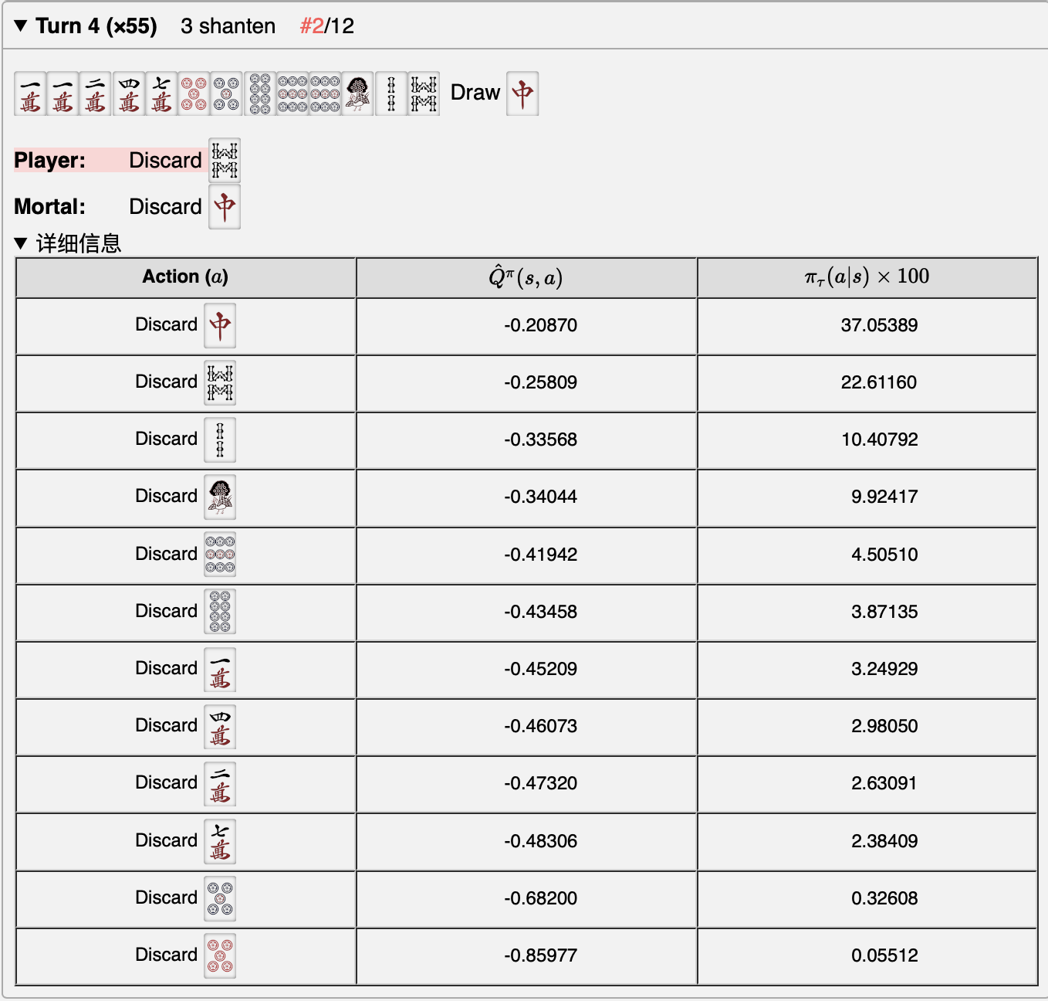Click the 2-sou tile in the 10.40792 row

220,440
